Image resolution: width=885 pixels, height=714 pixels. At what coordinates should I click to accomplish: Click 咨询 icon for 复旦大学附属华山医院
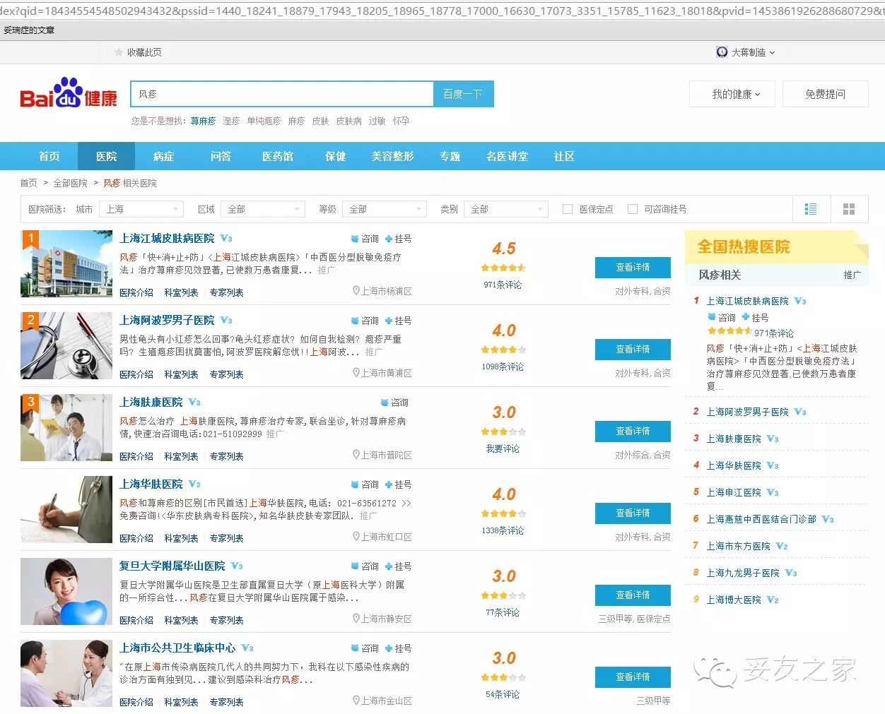point(356,566)
